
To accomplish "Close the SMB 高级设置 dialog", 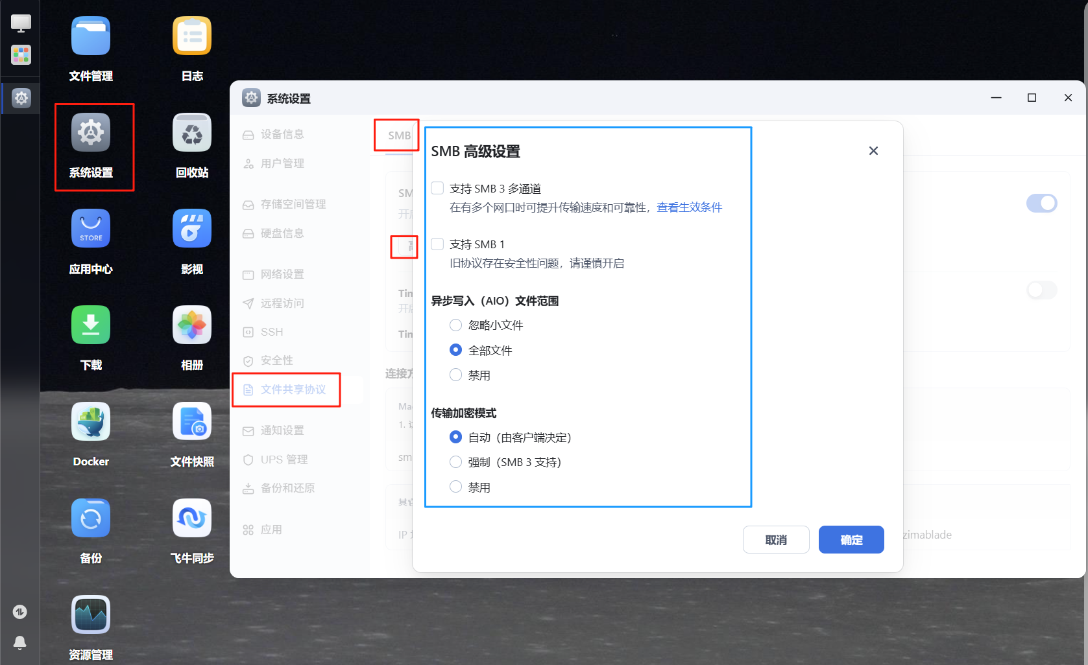I will 873,151.
